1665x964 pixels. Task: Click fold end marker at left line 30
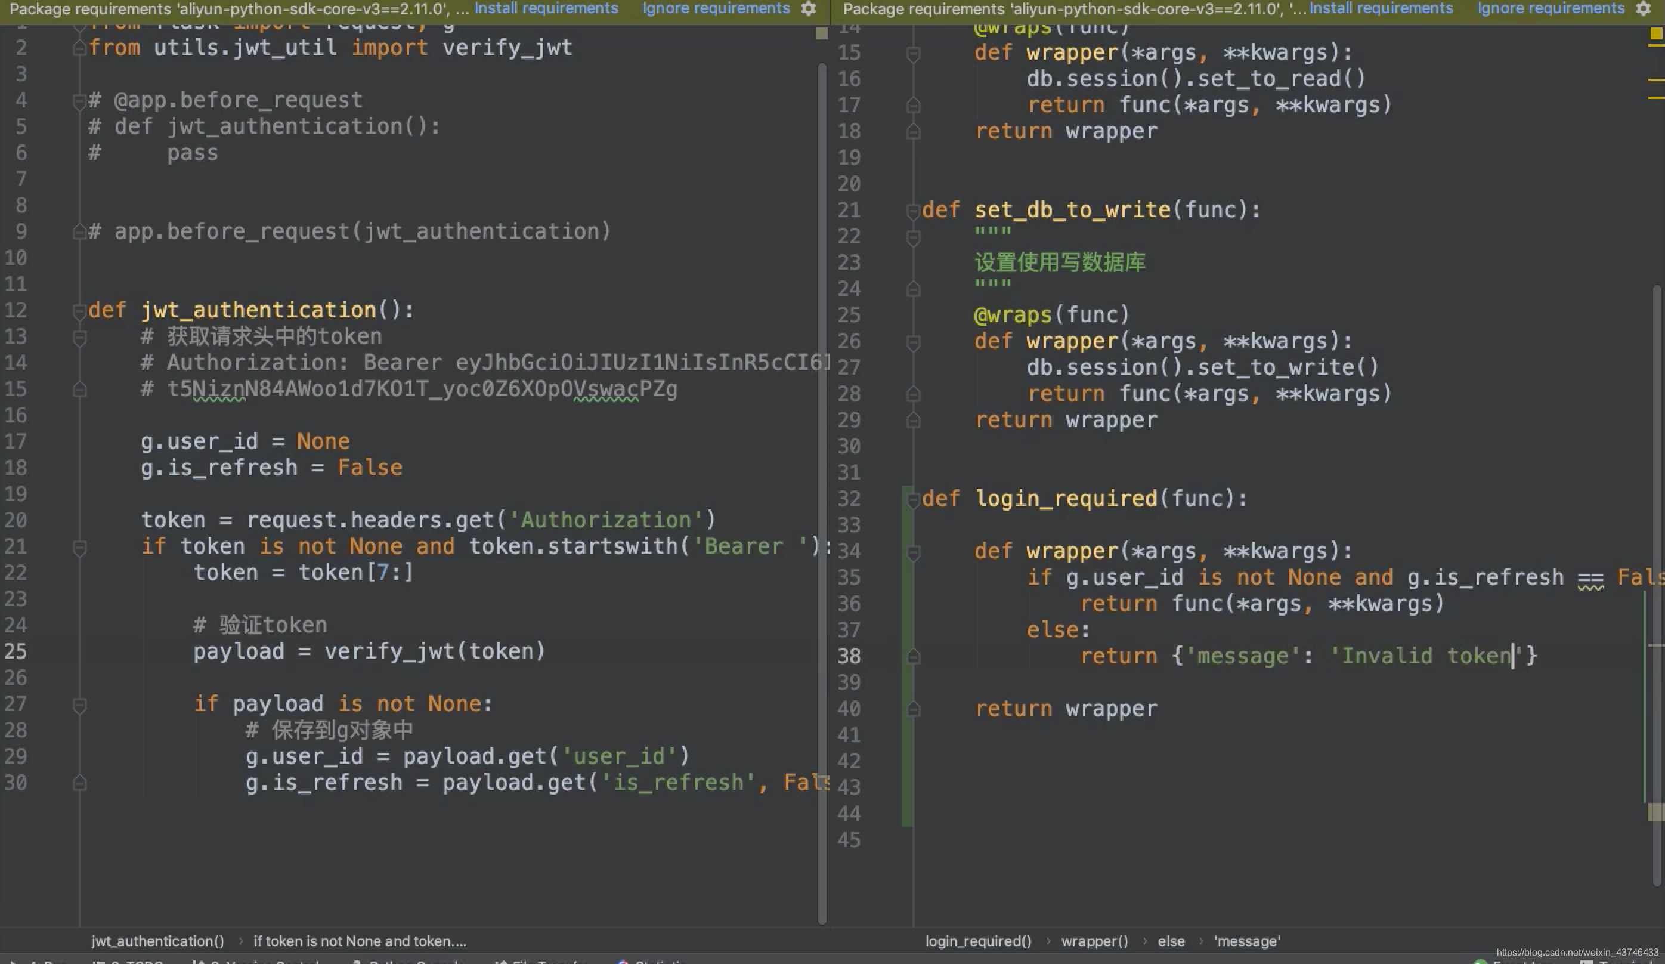click(79, 783)
